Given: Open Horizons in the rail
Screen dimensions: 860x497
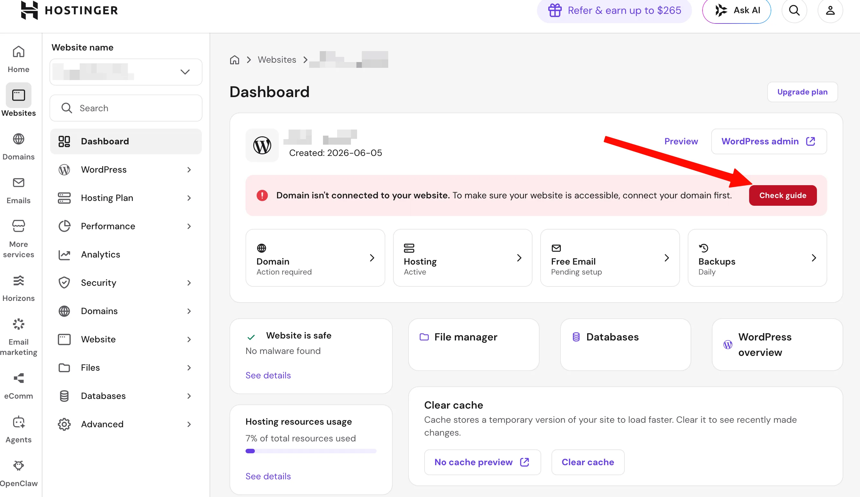Looking at the screenshot, I should pyautogui.click(x=18, y=288).
